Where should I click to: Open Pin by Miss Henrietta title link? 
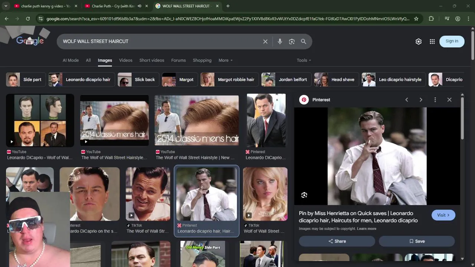tap(358, 217)
